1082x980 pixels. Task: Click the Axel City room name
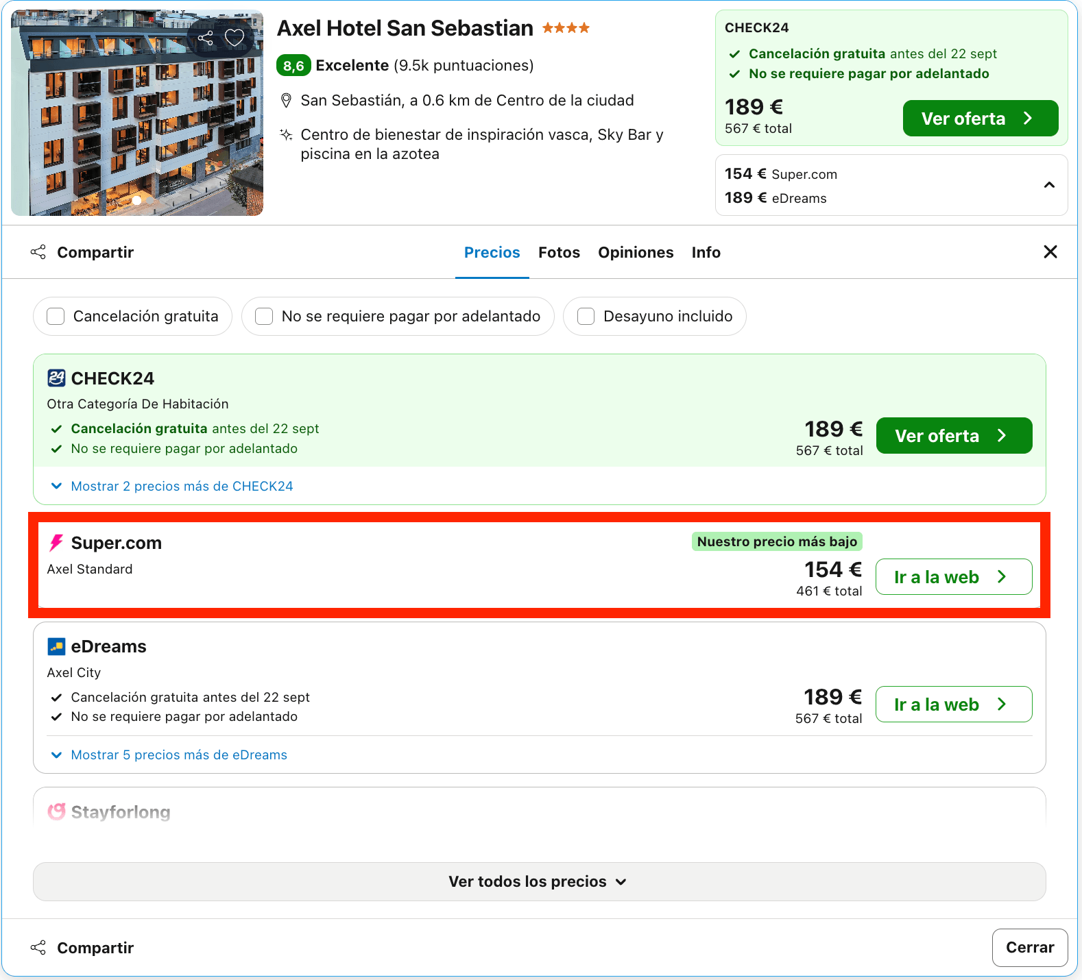[74, 672]
